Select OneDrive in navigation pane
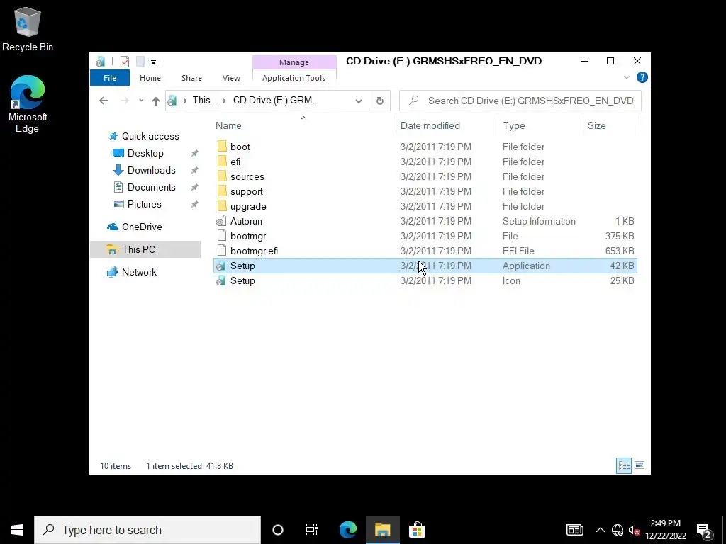The height and width of the screenshot is (544, 726). click(142, 227)
